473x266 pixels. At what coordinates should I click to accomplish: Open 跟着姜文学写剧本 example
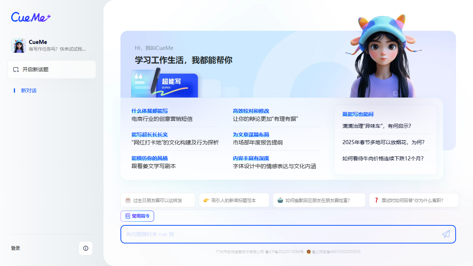click(x=154, y=166)
